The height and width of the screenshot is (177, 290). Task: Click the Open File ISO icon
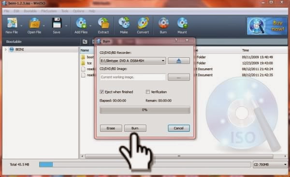tap(34, 23)
